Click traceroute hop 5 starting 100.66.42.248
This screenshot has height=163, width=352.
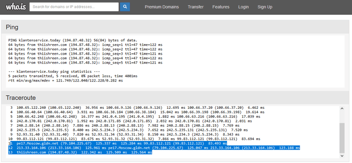tap(135, 116)
